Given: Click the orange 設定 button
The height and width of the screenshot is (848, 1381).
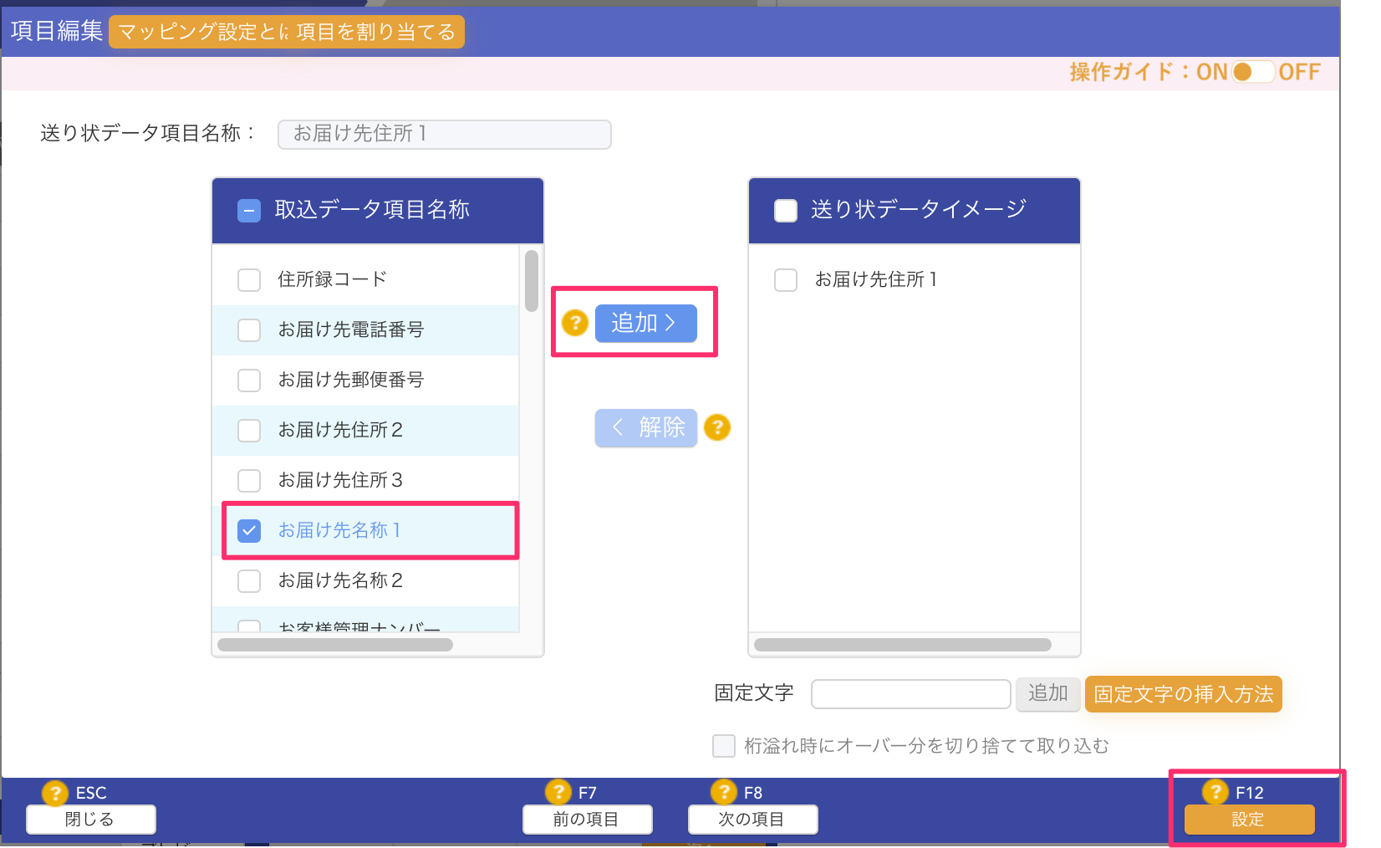Looking at the screenshot, I should coord(1249,820).
